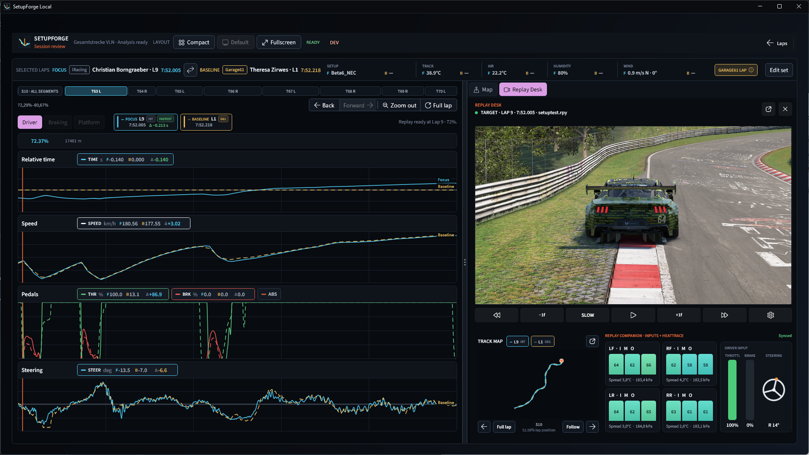Toggle the TIME series legend
The height and width of the screenshot is (455, 809).
tap(125, 160)
